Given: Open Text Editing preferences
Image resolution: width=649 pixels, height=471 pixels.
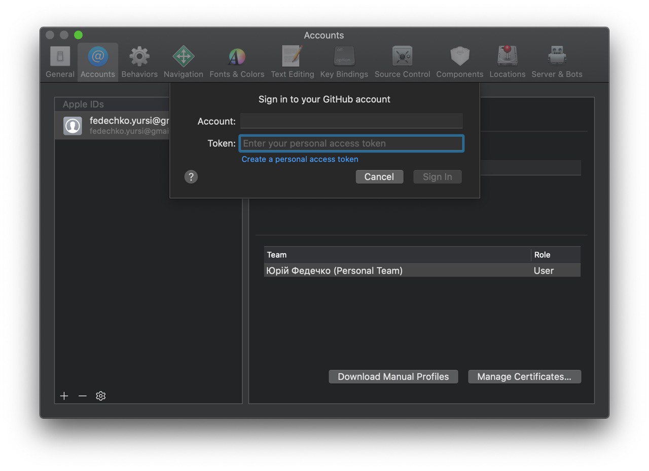Looking at the screenshot, I should [292, 62].
